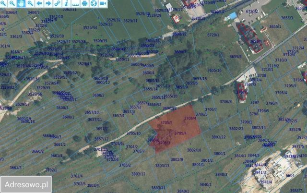Click the chain link icon in toolbar
This screenshot has width=307, height=193.
[x=57, y=3]
